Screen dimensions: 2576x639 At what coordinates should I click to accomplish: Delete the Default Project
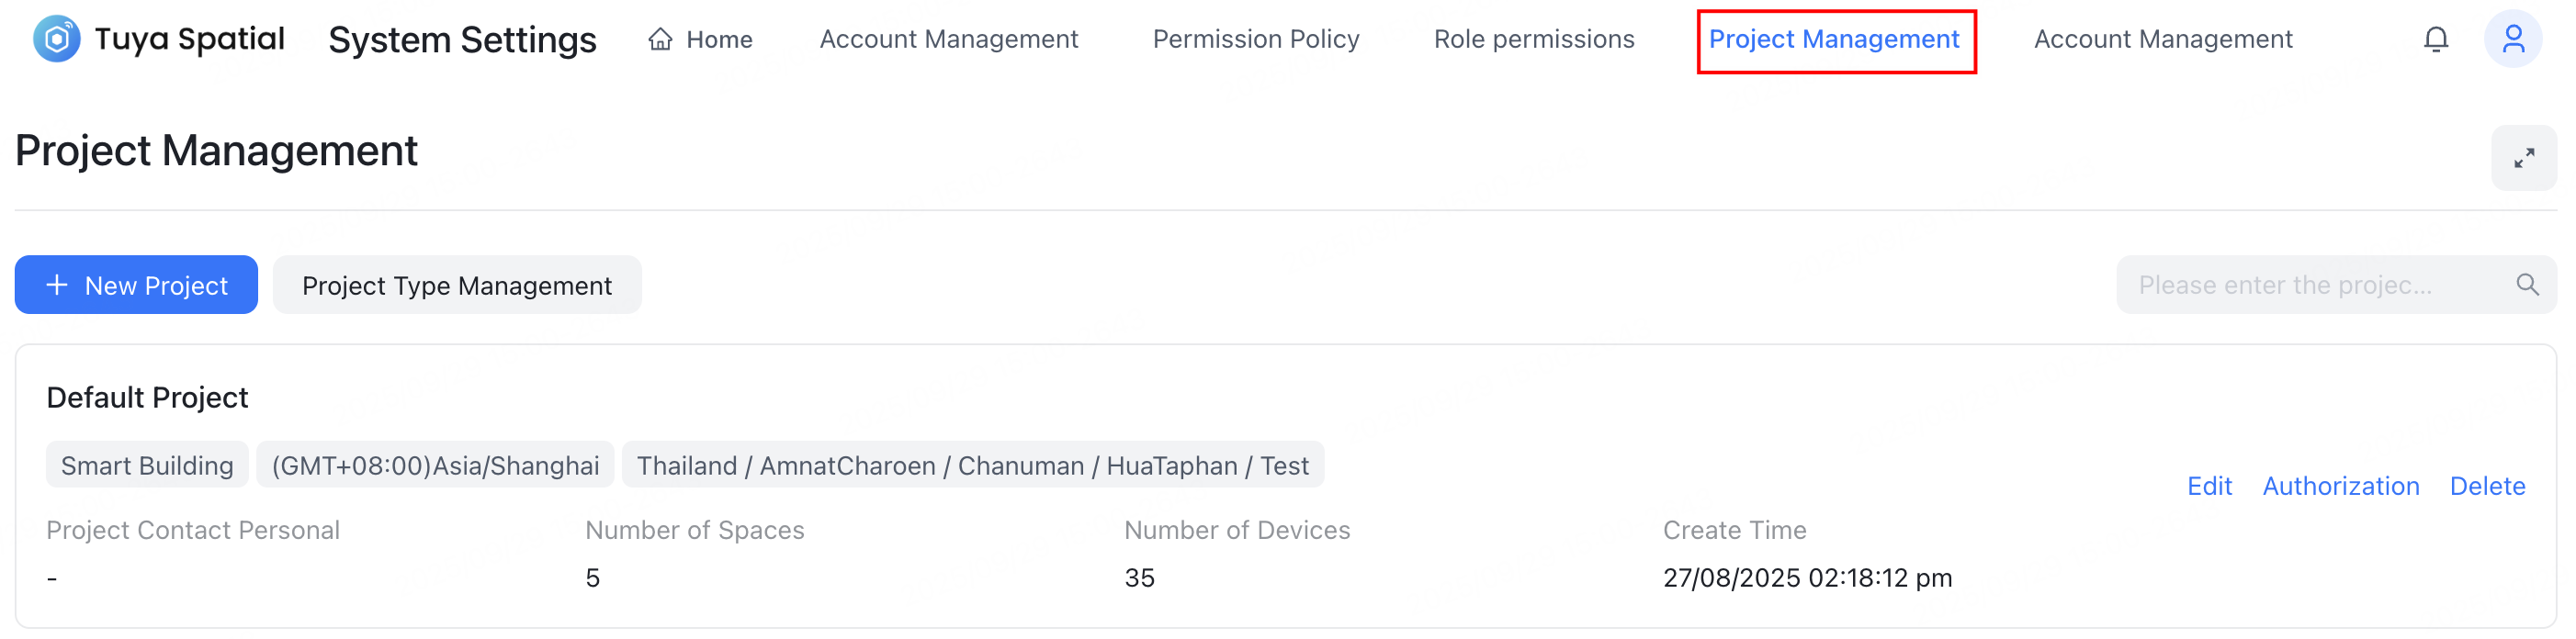click(x=2486, y=486)
